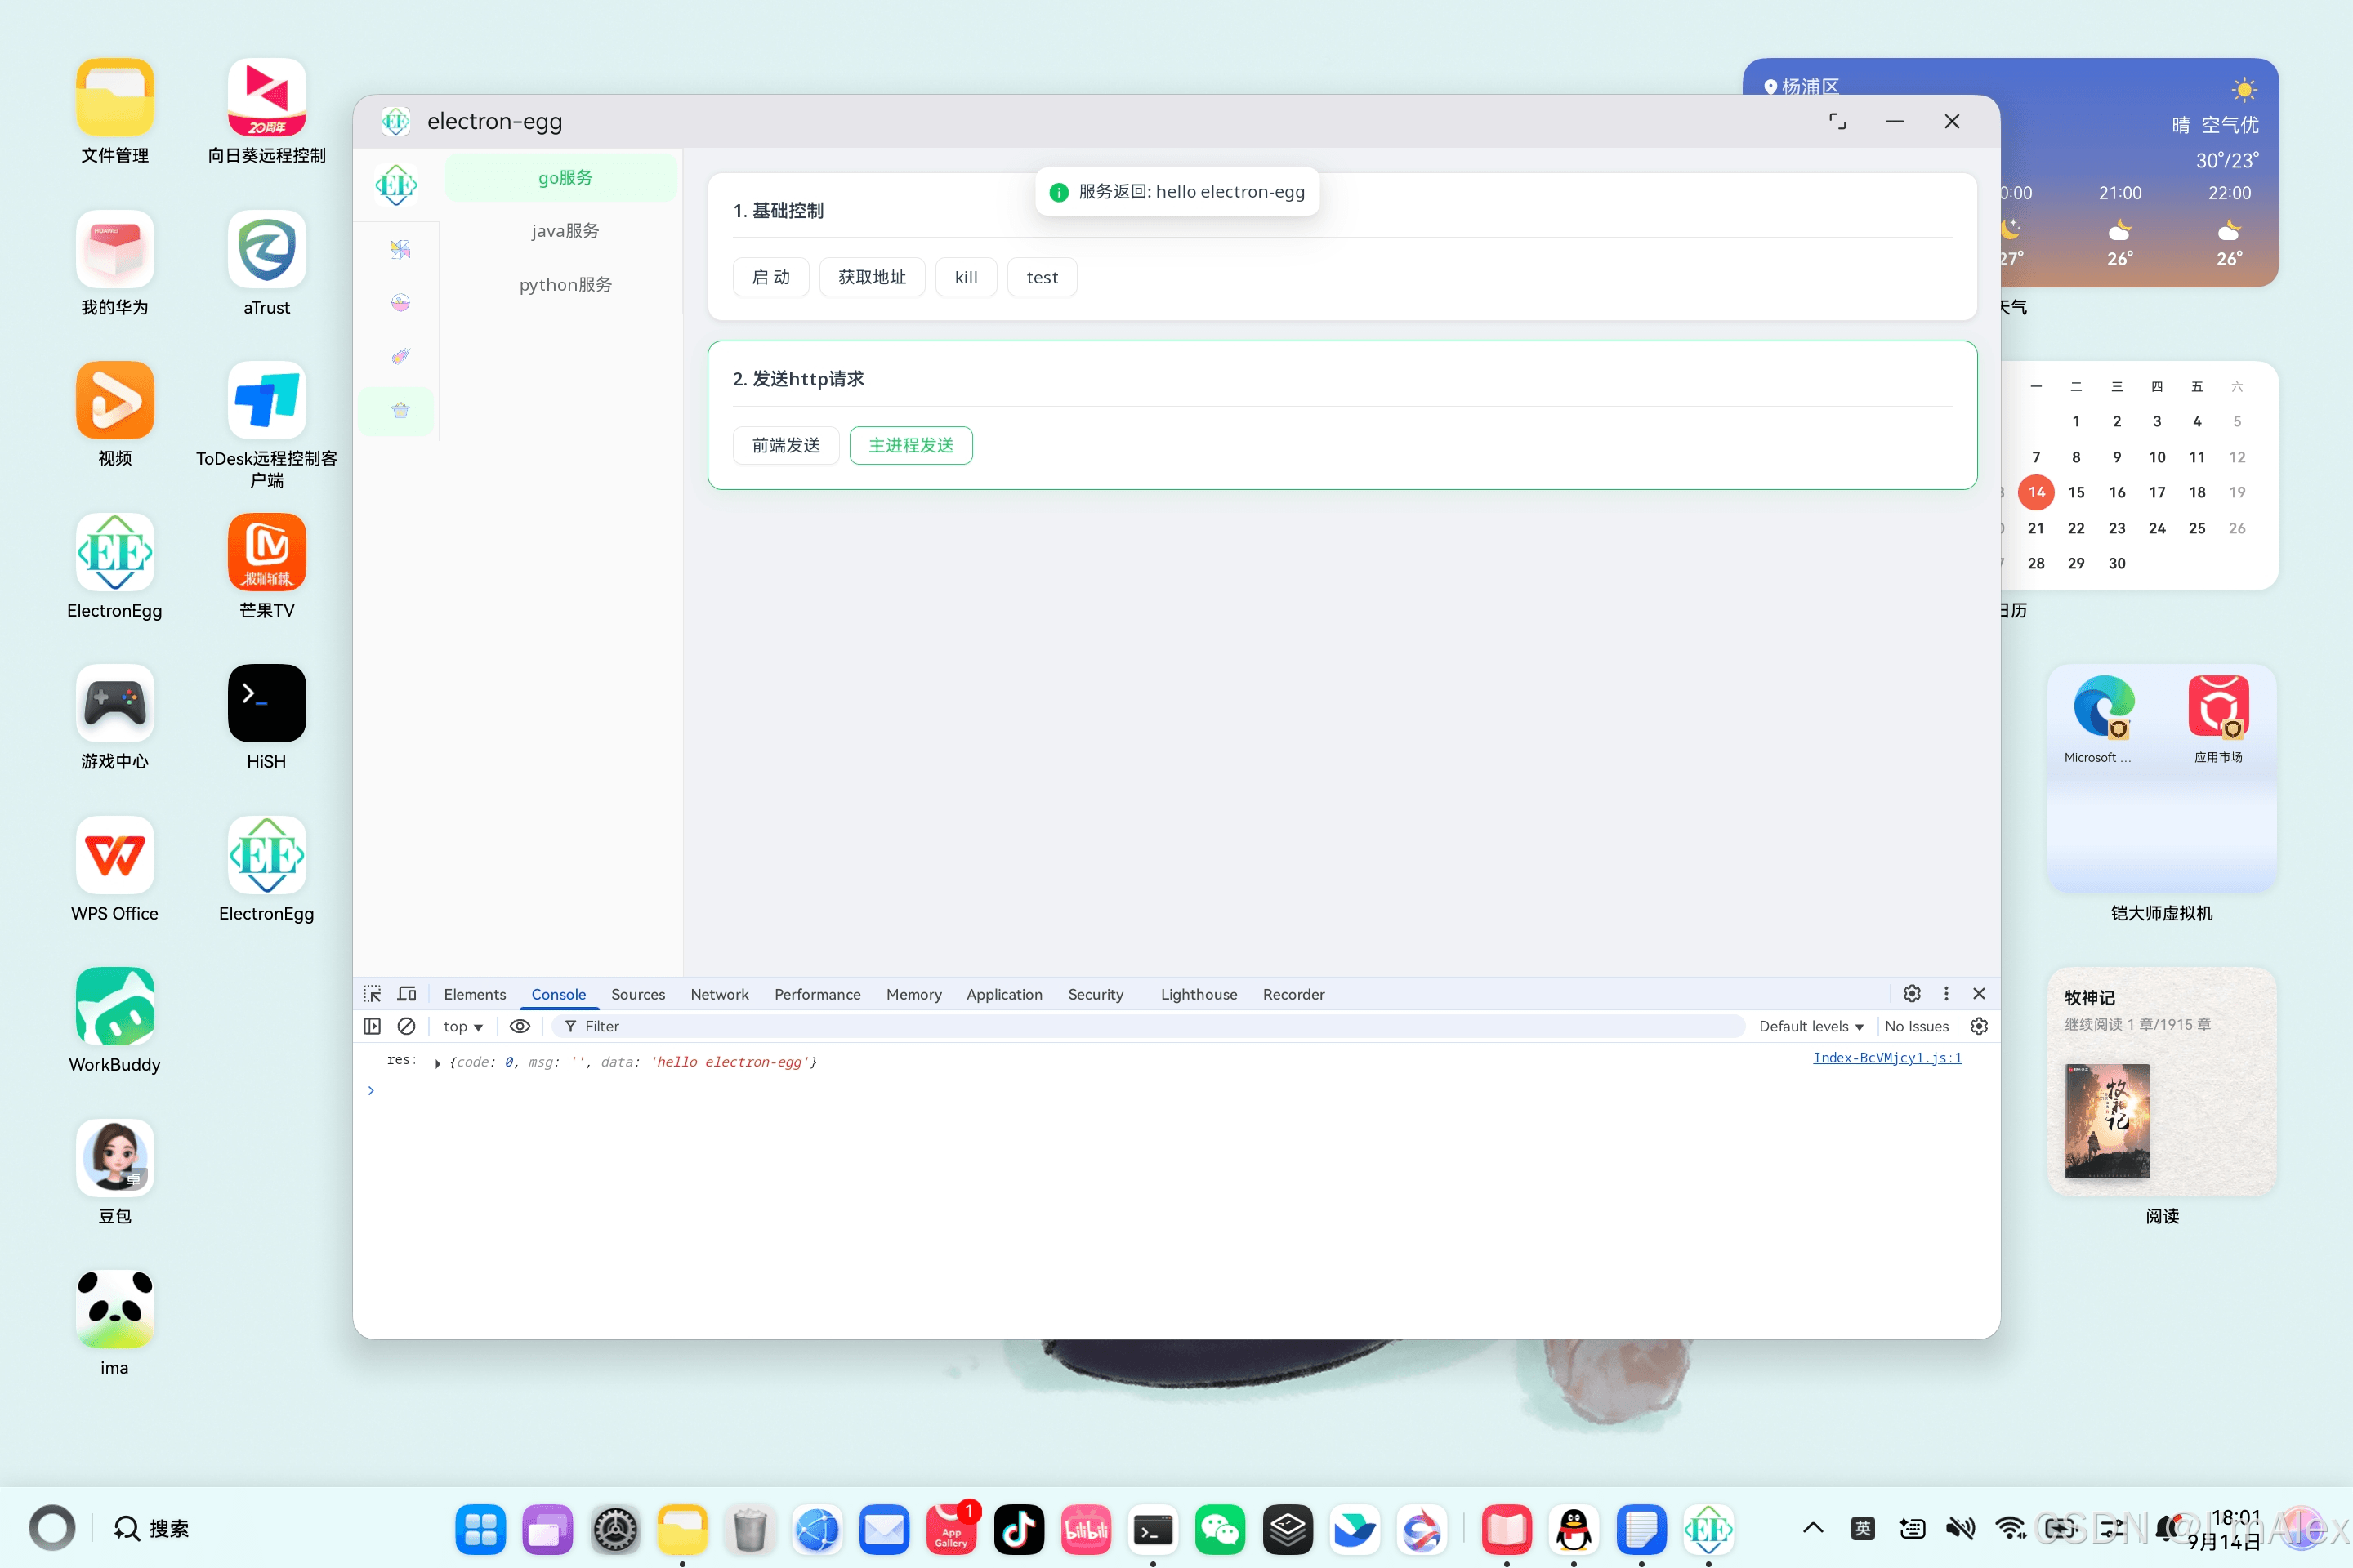
Task: Open console settings gear beside No Issues
Action: click(1979, 1026)
